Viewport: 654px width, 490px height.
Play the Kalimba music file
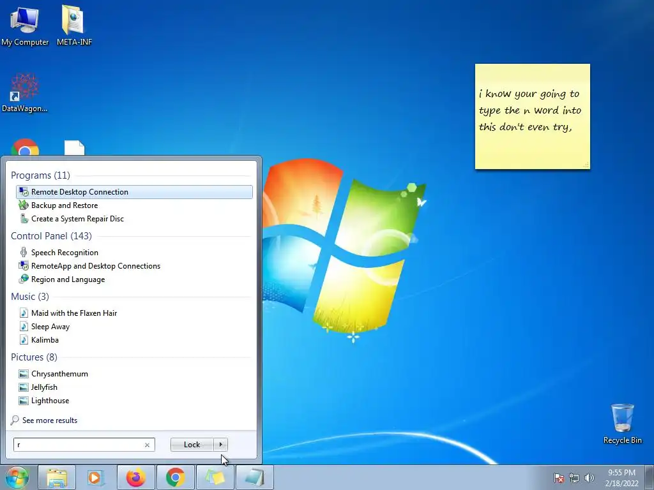point(45,340)
